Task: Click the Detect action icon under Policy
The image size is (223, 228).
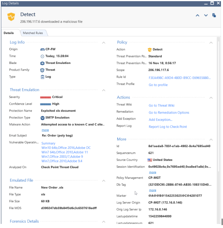Action: (150, 50)
